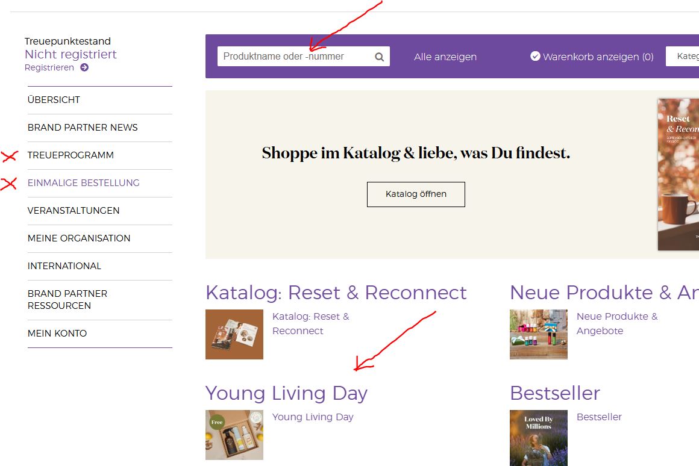This screenshot has width=699, height=466.
Task: Select Einmalige Bestellung in sidebar
Action: click(x=83, y=183)
